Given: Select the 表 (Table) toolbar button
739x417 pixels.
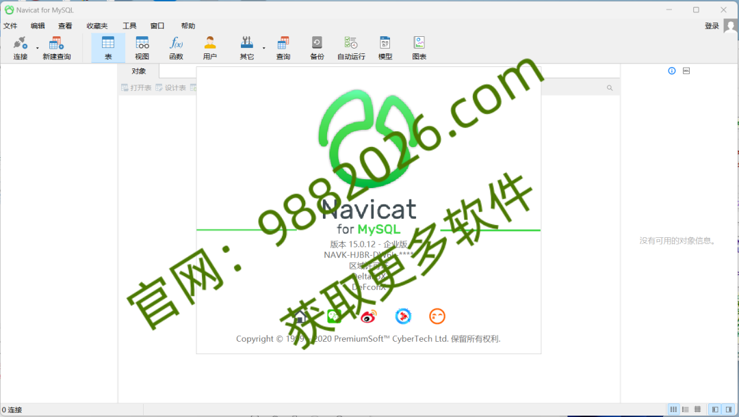Looking at the screenshot, I should (x=108, y=48).
